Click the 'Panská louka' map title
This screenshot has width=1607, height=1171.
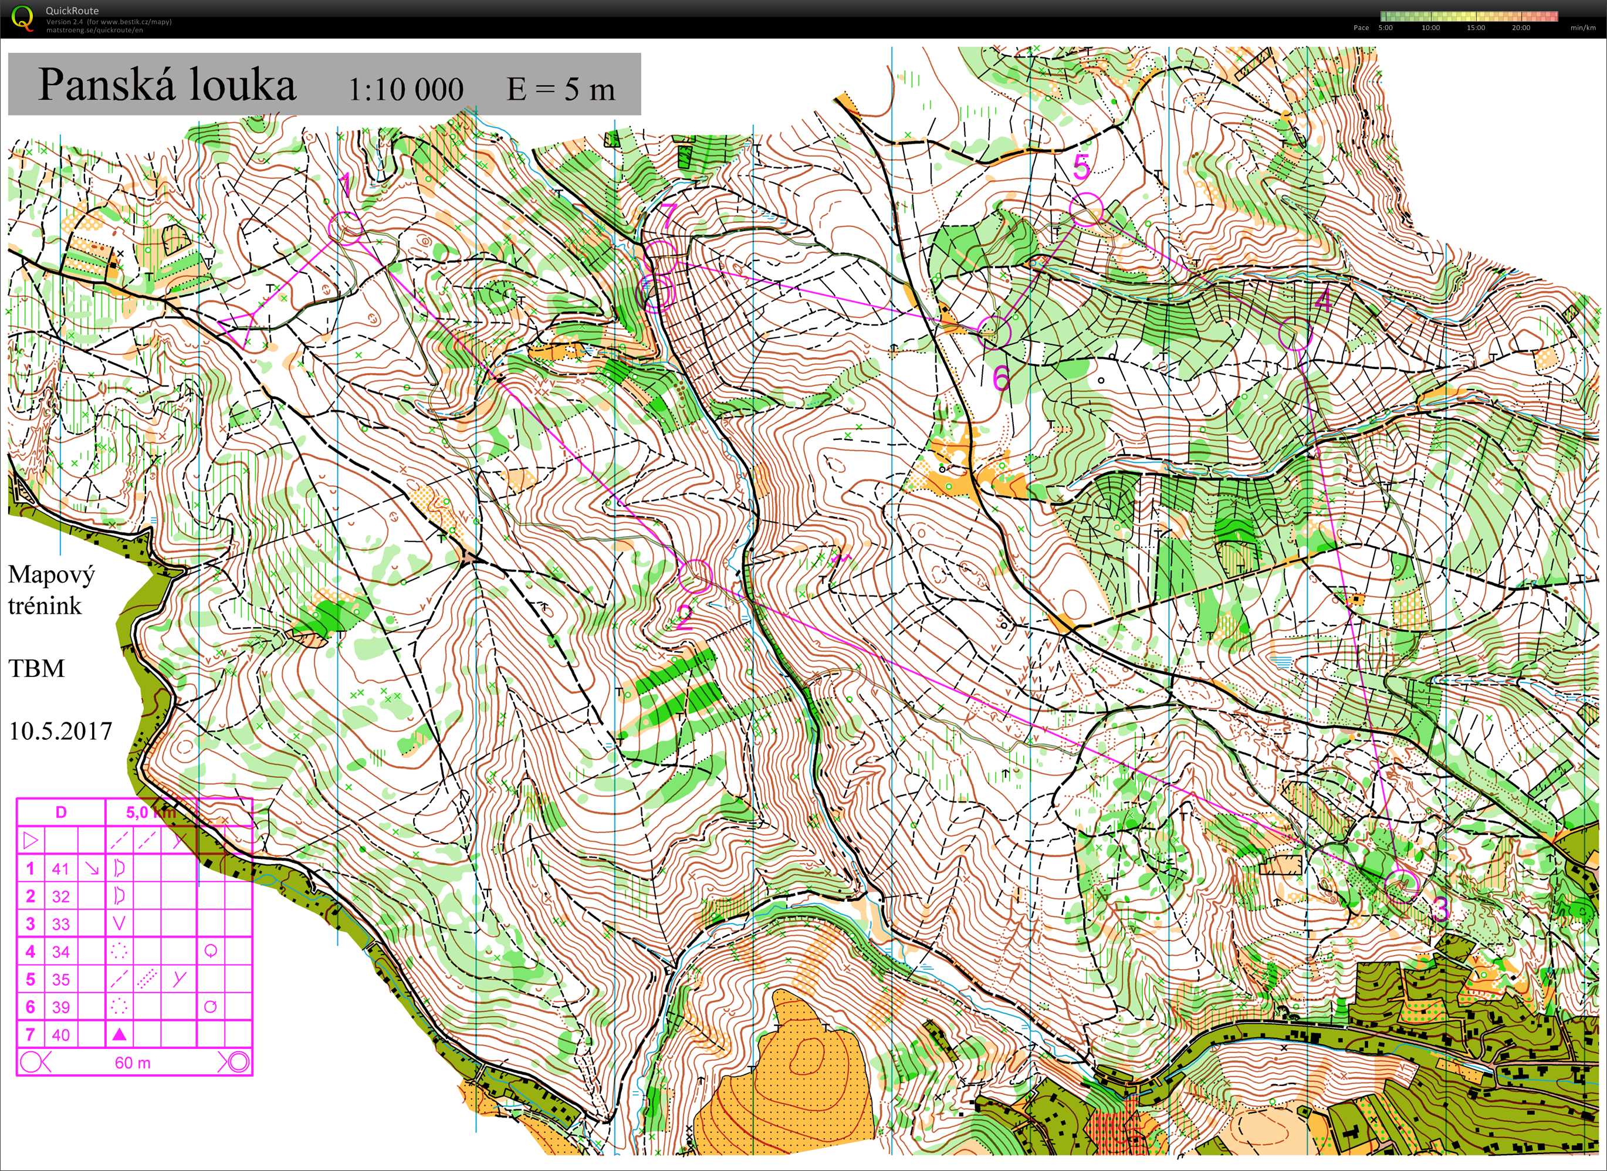point(167,85)
